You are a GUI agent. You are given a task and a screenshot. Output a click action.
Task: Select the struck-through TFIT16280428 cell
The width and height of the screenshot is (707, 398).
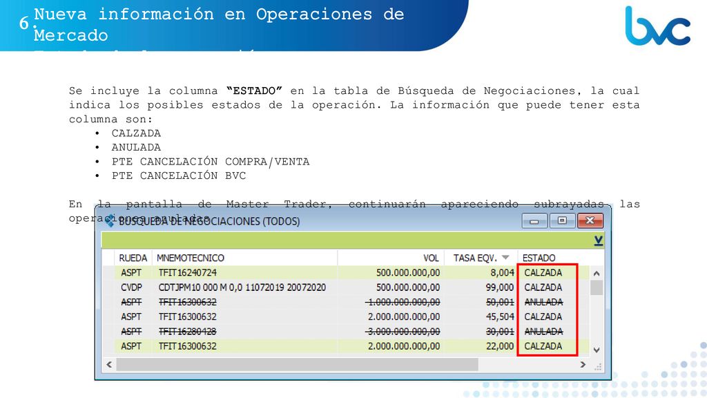(188, 331)
